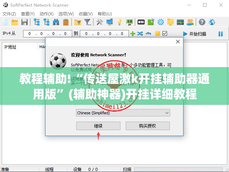Pause scanning with the blue pause button
Image resolution: width=229 pixels, height=172 pixels.
[x=221, y=34]
